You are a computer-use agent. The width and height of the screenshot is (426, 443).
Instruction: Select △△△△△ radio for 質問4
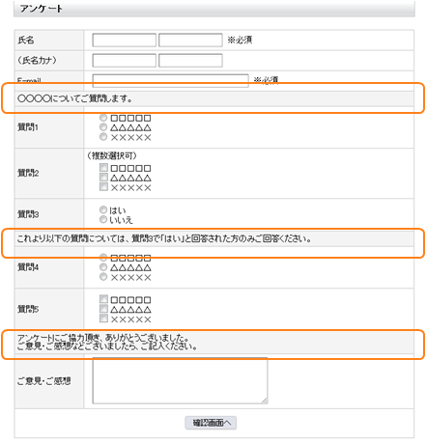coord(103,267)
